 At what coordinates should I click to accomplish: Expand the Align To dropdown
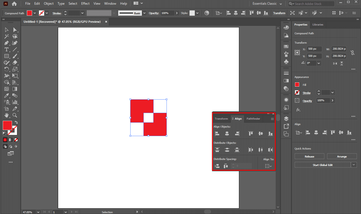tap(268, 166)
